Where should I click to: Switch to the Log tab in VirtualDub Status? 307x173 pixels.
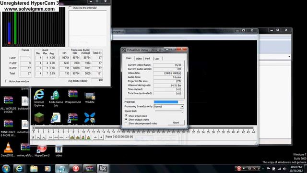click(157, 59)
